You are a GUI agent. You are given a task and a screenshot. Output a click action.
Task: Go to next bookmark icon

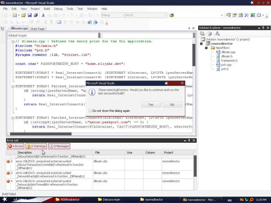(95, 22)
